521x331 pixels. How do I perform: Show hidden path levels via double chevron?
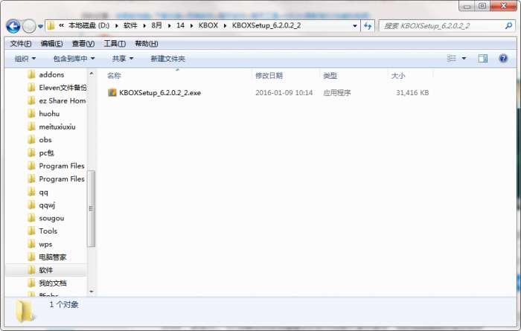click(x=62, y=25)
